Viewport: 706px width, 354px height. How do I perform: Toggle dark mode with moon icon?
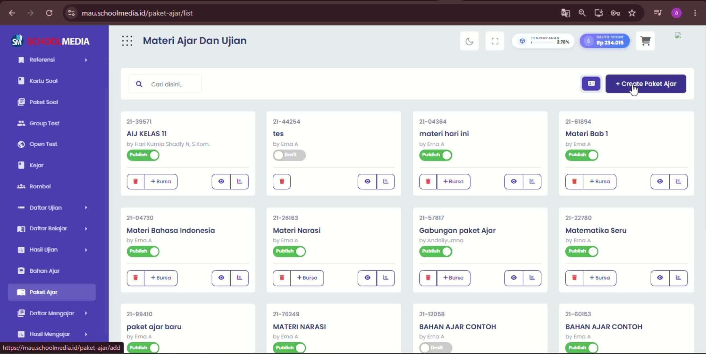click(x=469, y=41)
